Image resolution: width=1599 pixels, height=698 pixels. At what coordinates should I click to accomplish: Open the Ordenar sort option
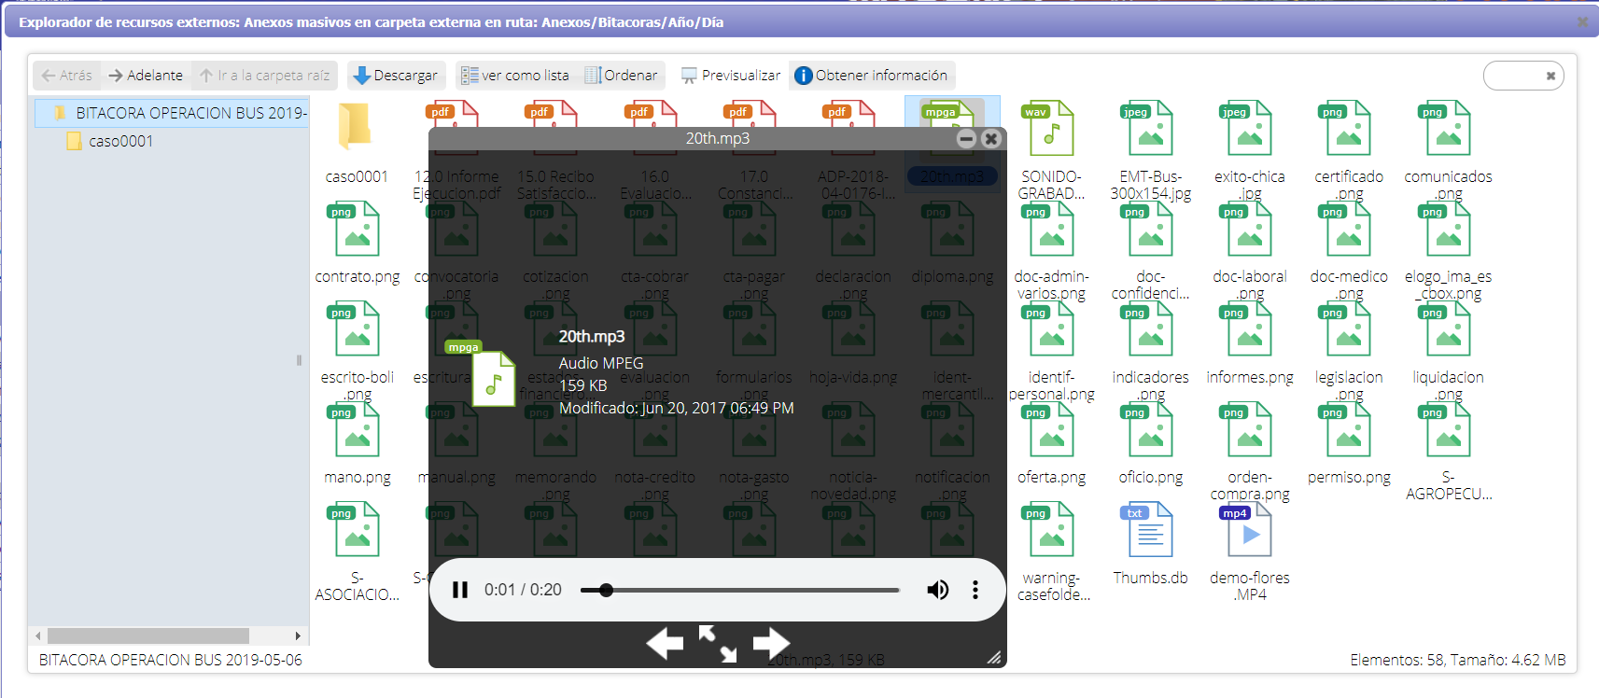click(622, 76)
